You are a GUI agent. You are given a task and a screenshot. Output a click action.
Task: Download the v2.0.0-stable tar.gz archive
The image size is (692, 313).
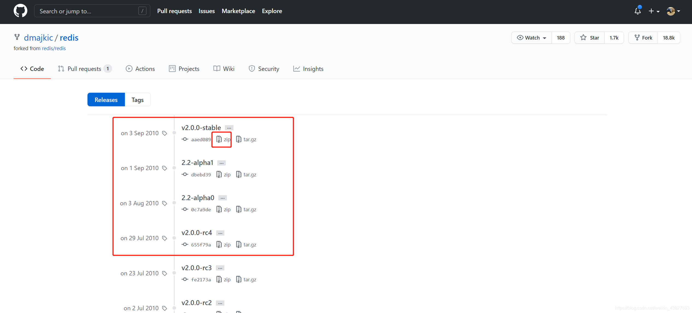tap(246, 139)
